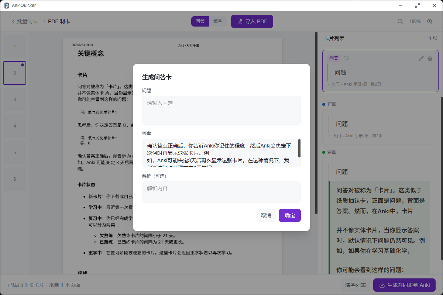Focus the 解析 optional input field
The height and width of the screenshot is (295, 443).
tap(221, 192)
